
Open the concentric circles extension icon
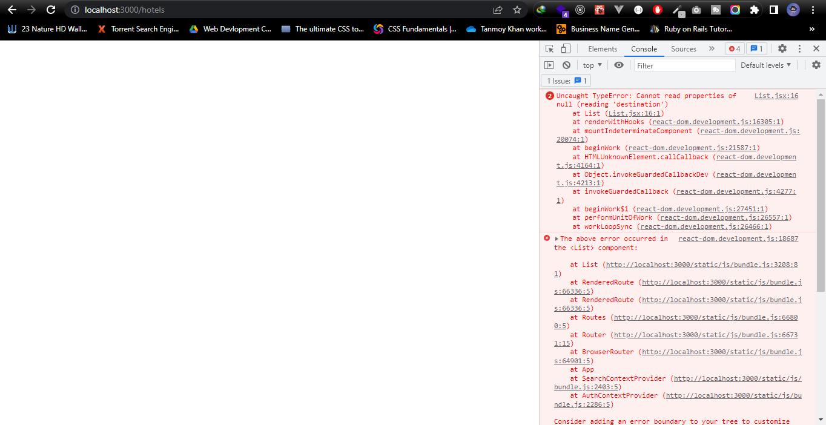pyautogui.click(x=580, y=10)
